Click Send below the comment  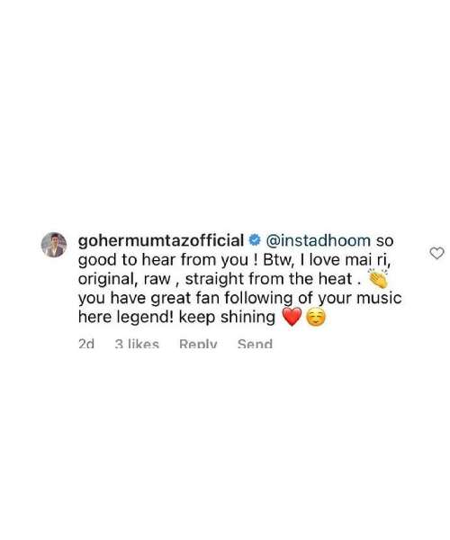(255, 344)
